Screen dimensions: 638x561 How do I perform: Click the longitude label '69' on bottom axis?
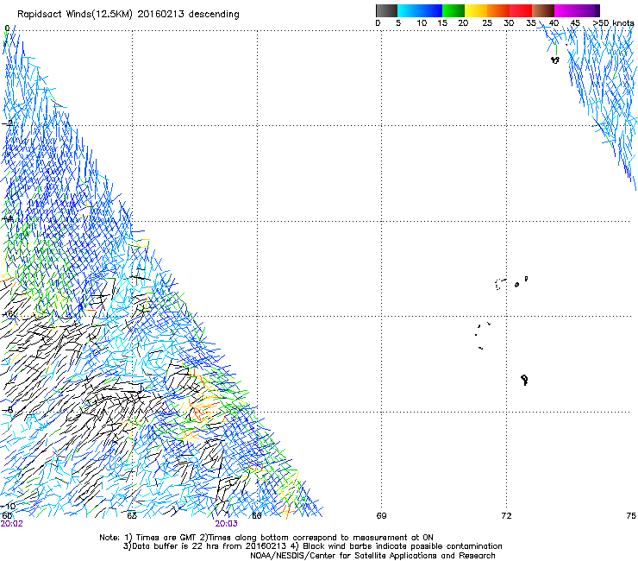click(x=381, y=516)
